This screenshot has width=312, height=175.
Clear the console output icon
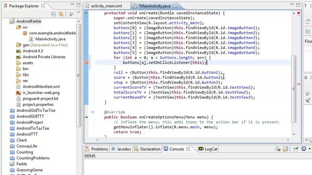coord(278,149)
